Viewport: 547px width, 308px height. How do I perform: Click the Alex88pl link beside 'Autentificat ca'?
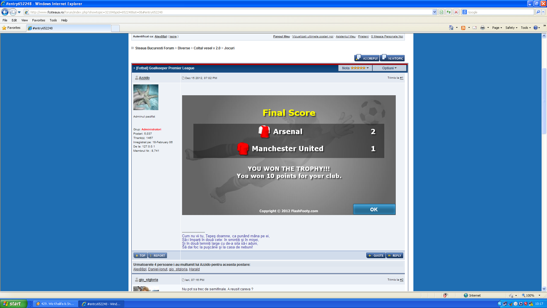tap(161, 37)
